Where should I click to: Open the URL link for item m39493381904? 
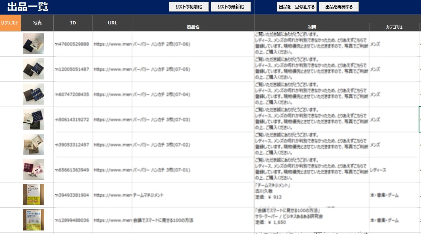pos(113,195)
